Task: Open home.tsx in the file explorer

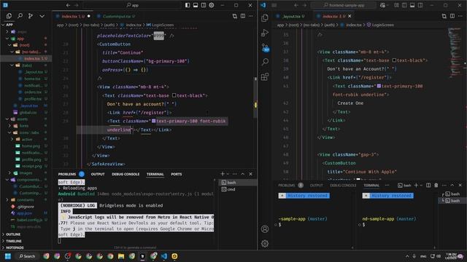Action: 32,79
